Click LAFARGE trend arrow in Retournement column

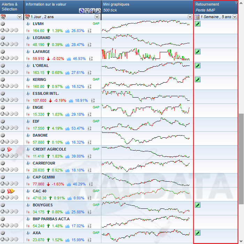click(198, 52)
